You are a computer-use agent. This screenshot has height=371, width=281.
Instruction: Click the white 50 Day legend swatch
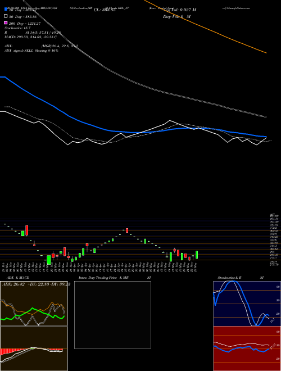click(6, 16)
